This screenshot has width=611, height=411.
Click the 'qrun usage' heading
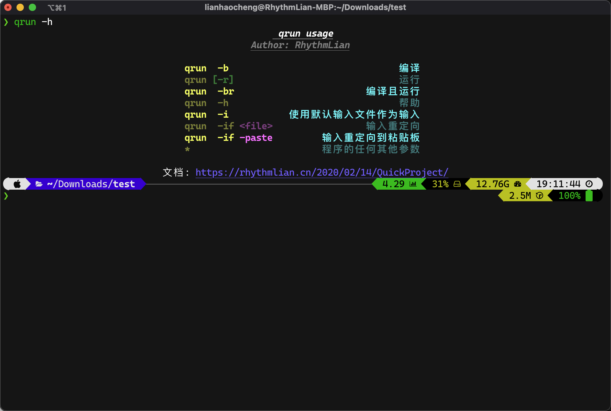(305, 33)
